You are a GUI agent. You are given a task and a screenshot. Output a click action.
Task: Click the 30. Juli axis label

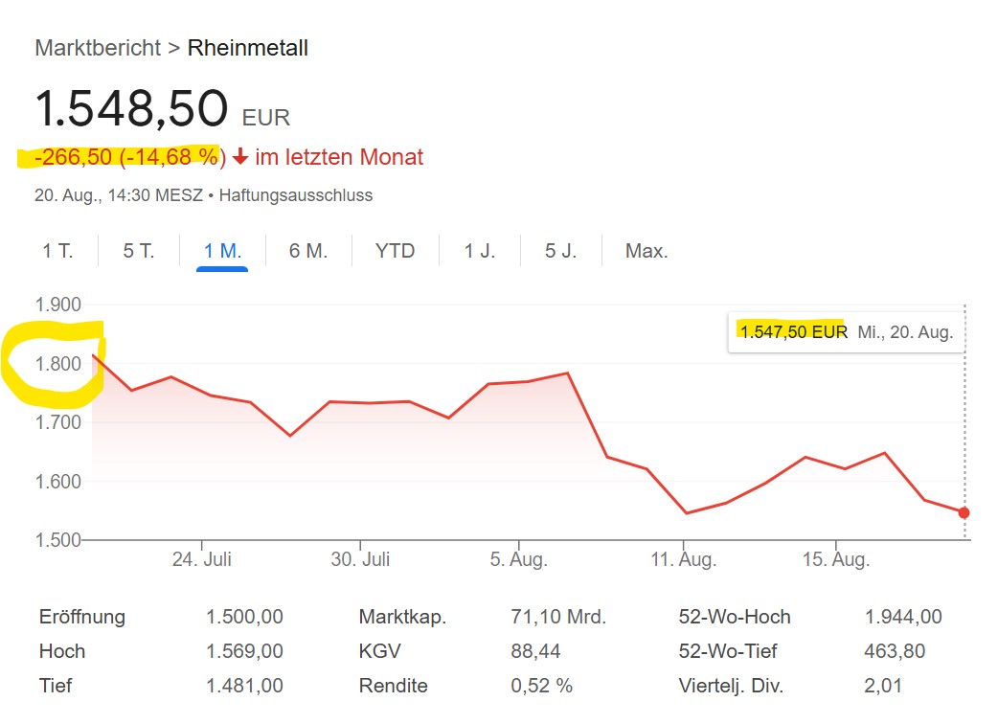click(360, 559)
